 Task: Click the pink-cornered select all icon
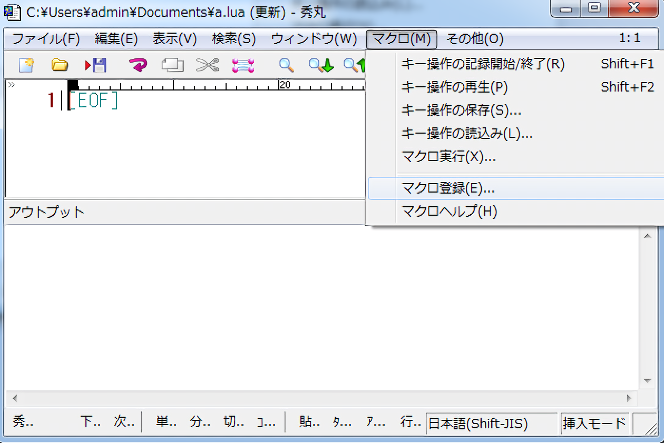click(x=243, y=65)
